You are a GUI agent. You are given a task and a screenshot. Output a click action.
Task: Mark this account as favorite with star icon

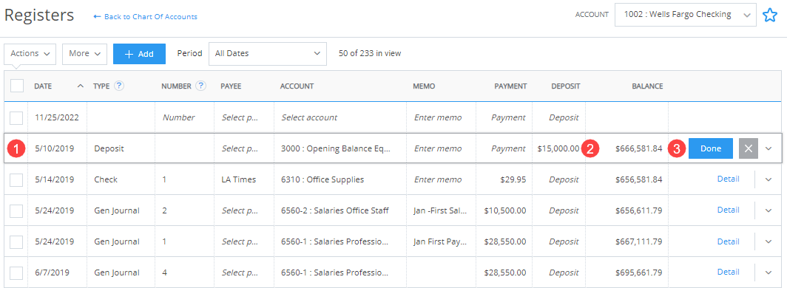coord(769,16)
